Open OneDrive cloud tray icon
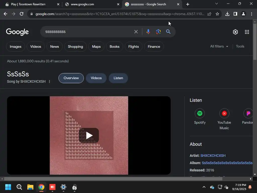 click(x=212, y=187)
